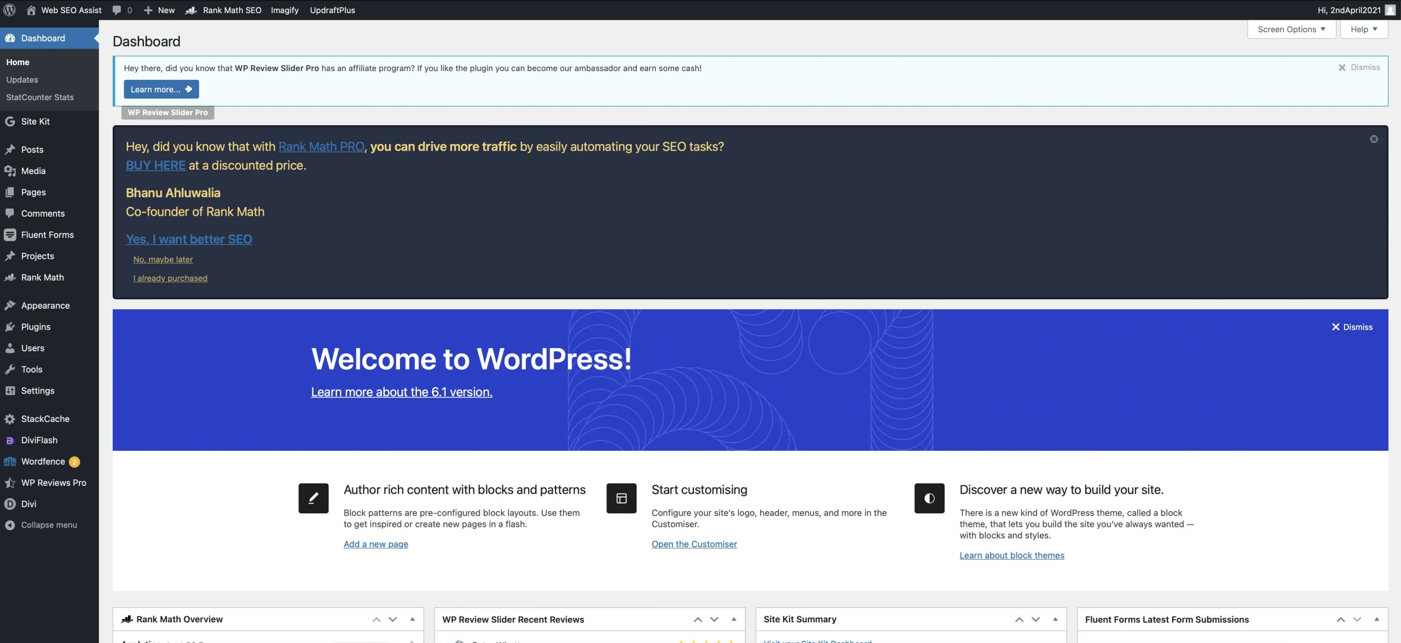Screen dimensions: 1401x643
Task: Open the Rank Math PRO link
Action: (x=321, y=147)
